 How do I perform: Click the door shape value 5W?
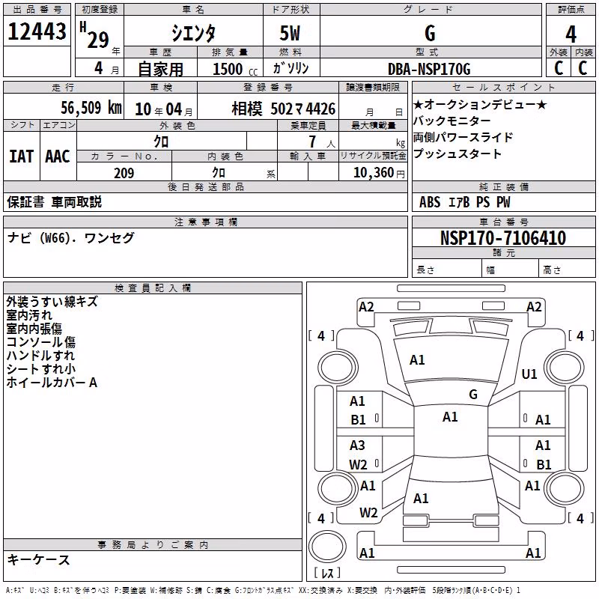[291, 33]
